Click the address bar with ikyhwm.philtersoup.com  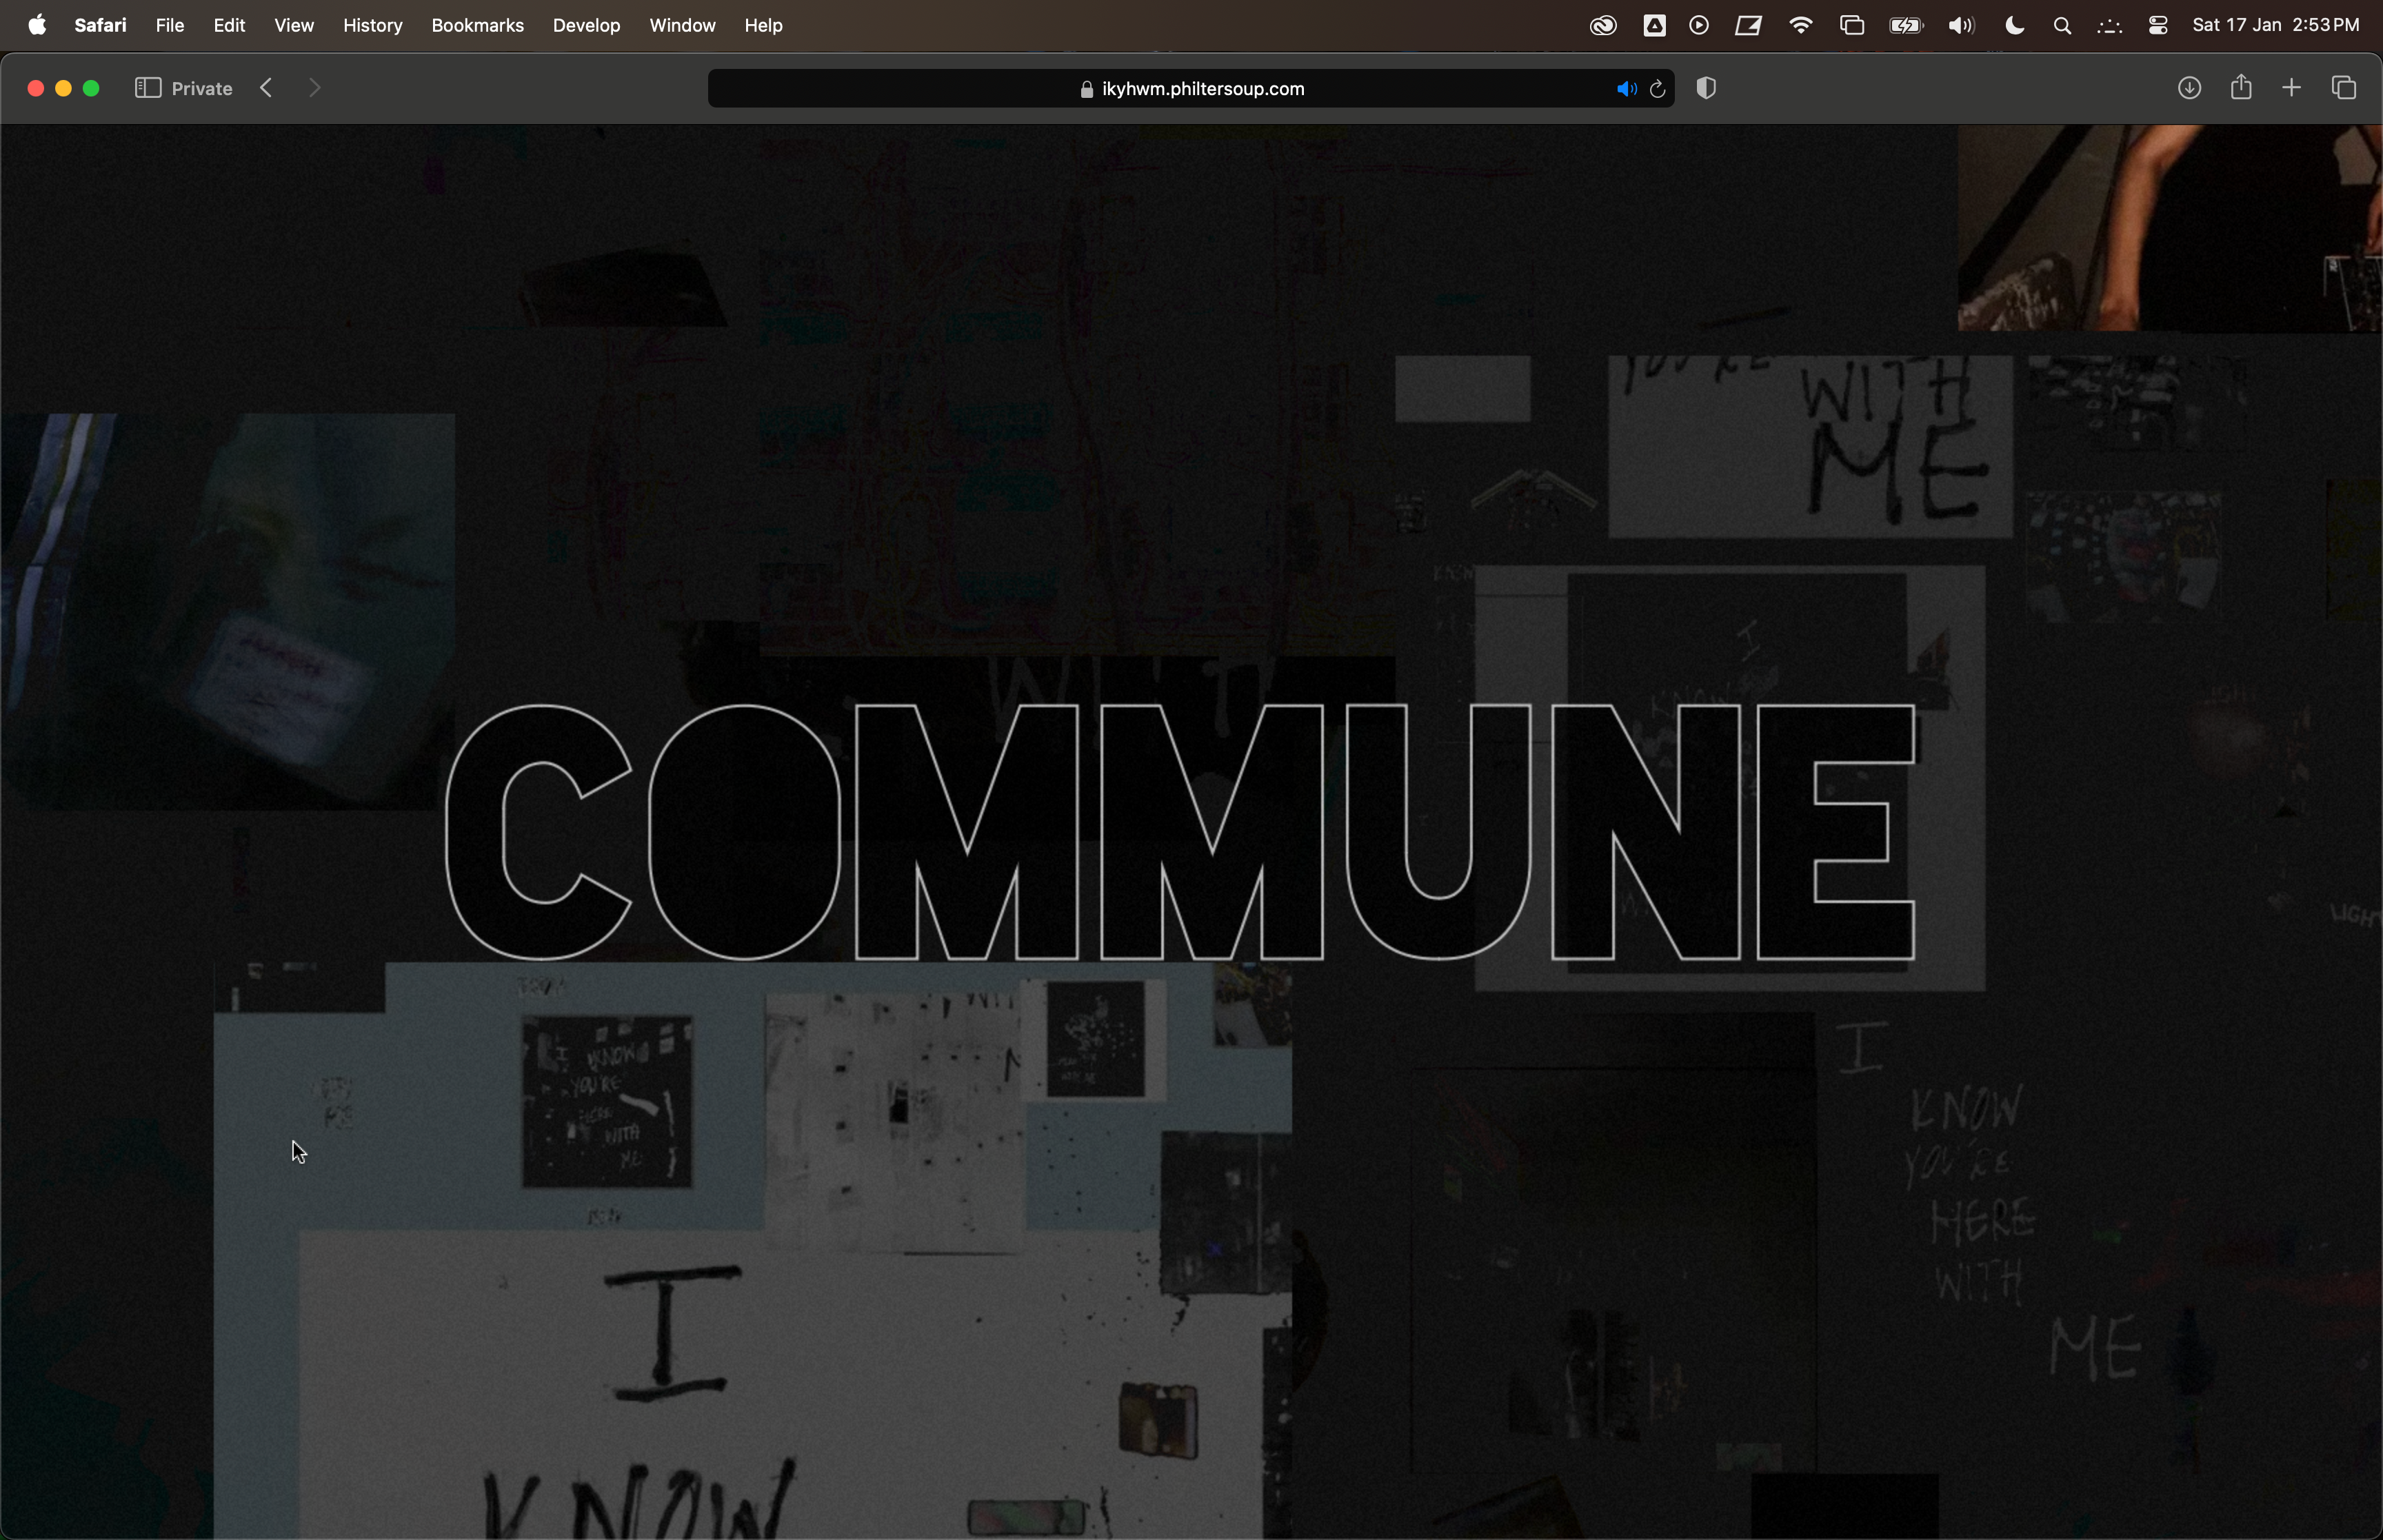tap(1190, 89)
